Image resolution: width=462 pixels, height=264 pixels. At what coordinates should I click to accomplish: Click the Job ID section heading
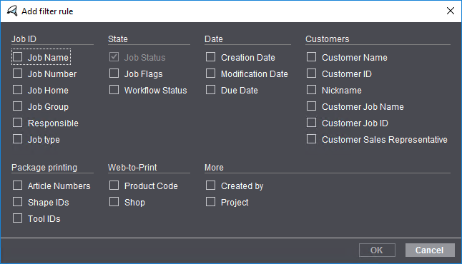click(x=24, y=39)
